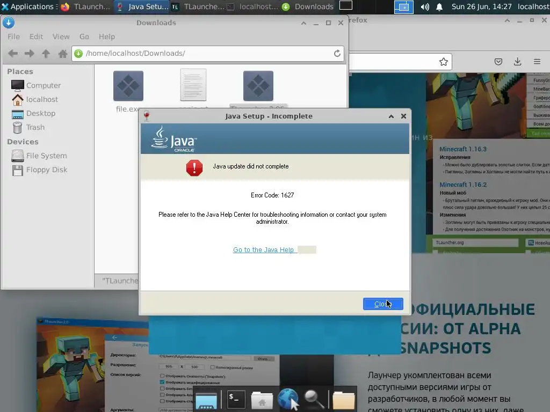550x412 pixels.
Task: Reload the Downloads folder listing
Action: [x=337, y=53]
